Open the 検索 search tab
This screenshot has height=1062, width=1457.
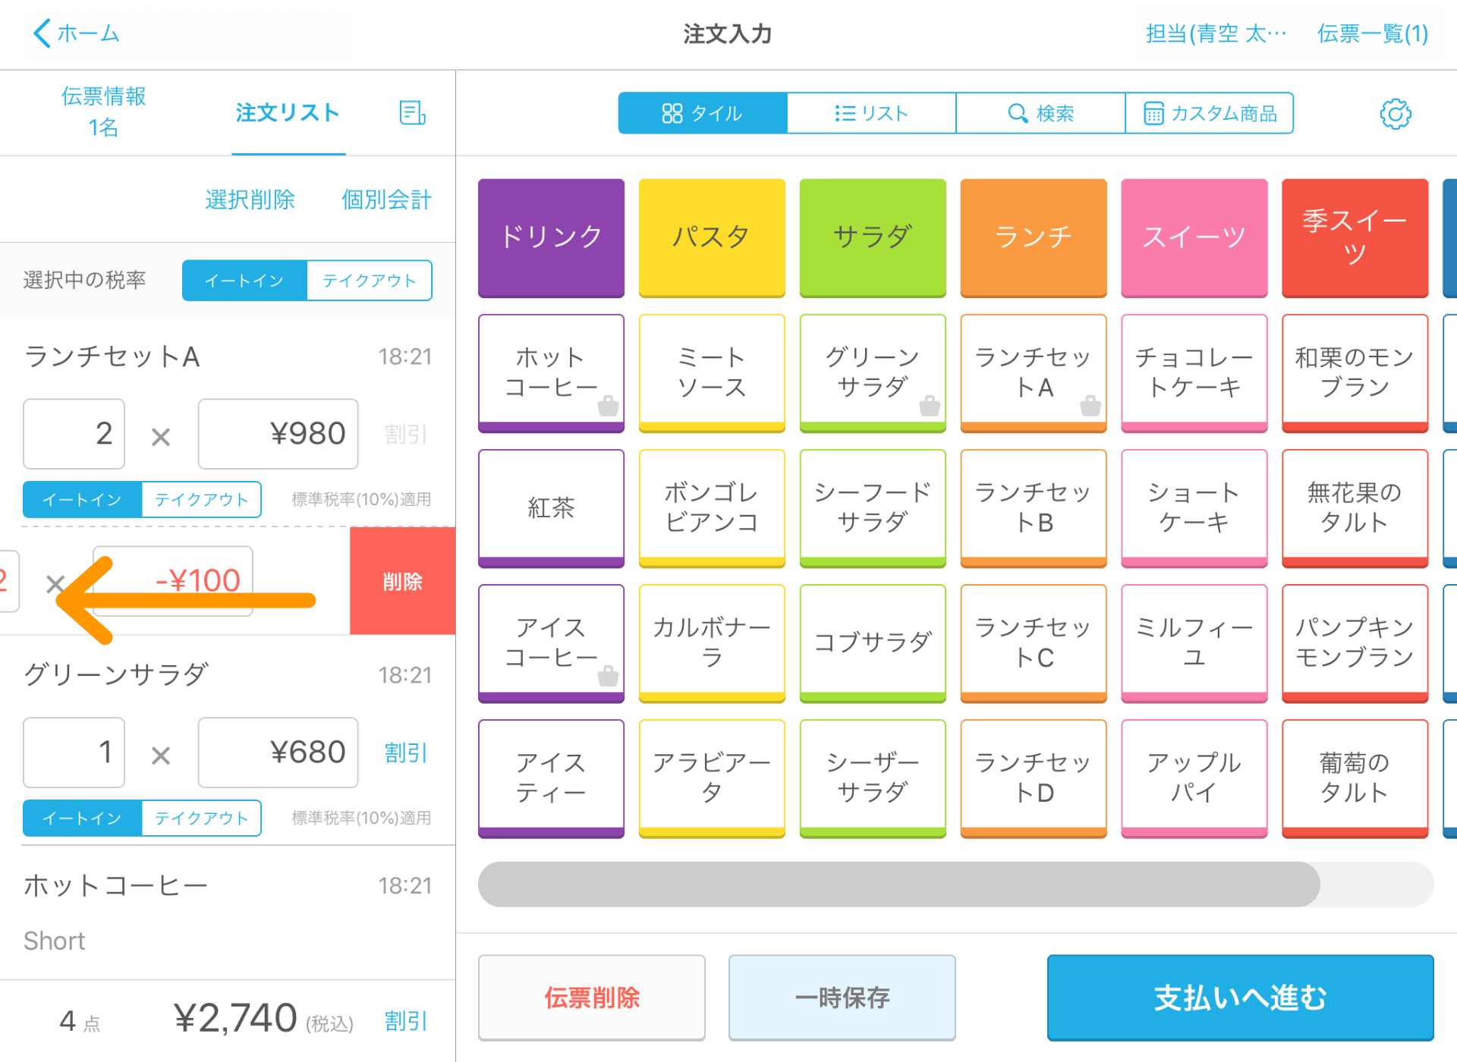(x=1040, y=113)
